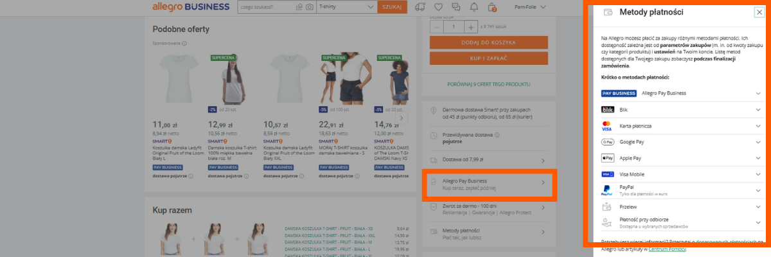Click the cash on delivery hand icon

[x=607, y=222]
